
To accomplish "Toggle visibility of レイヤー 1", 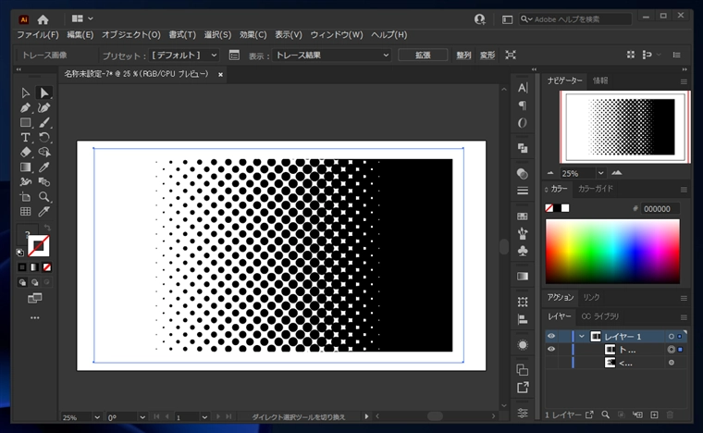I will pos(551,336).
